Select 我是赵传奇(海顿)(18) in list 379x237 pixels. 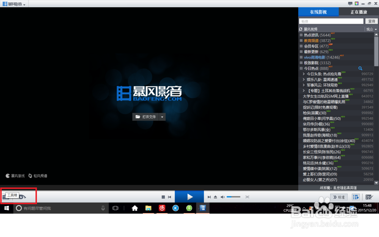[x=320, y=135]
